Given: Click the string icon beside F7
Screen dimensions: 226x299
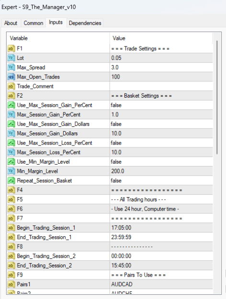Looking at the screenshot, I should pyautogui.click(x=11, y=218).
